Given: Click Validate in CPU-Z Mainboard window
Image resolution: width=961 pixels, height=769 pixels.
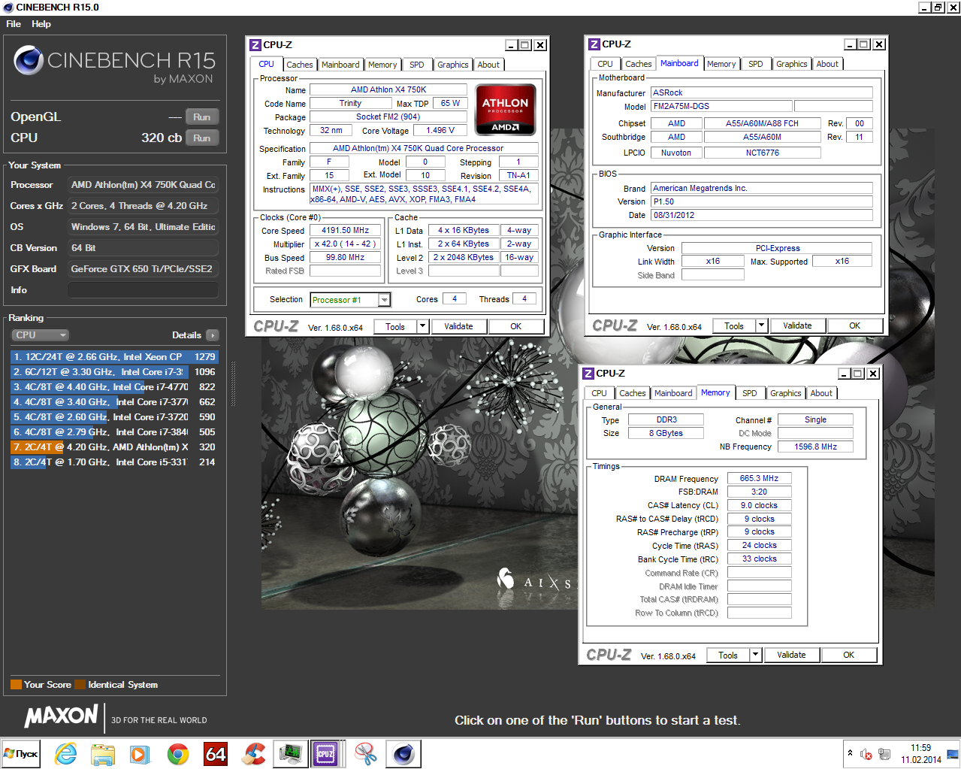Looking at the screenshot, I should pos(797,326).
